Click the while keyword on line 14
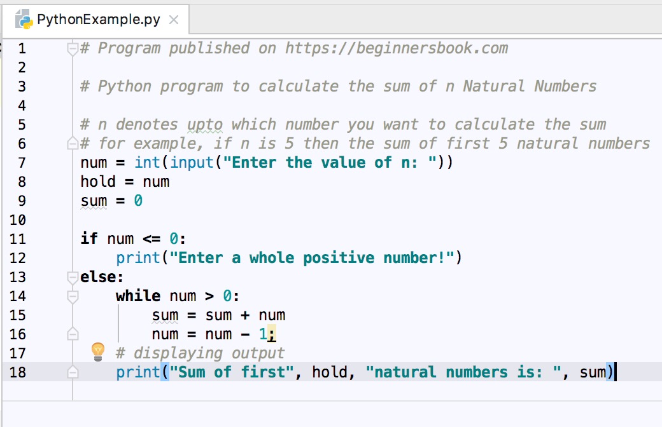 (138, 295)
